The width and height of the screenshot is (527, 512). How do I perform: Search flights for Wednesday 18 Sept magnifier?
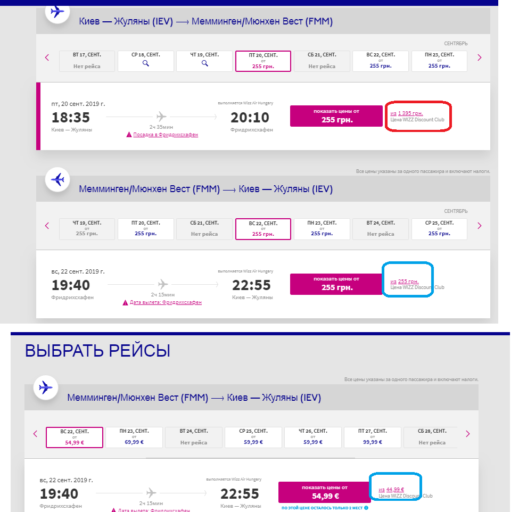click(145, 64)
